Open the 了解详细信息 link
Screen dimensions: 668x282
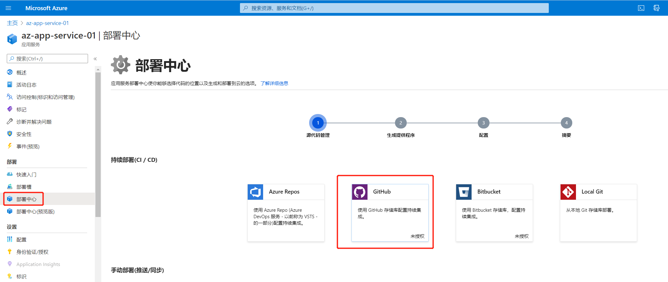pos(274,83)
